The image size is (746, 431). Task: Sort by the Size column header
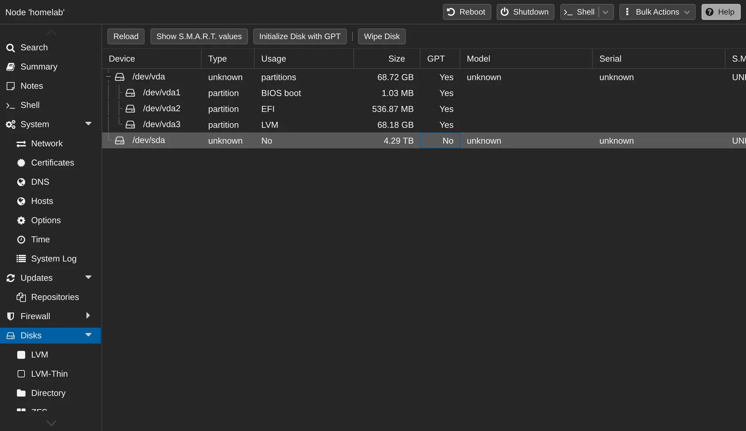coord(387,59)
